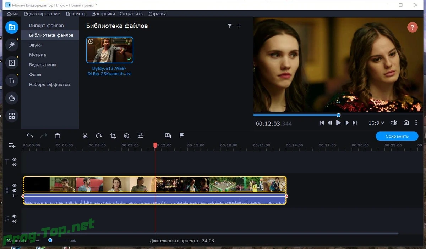Mute preview volume speaker
The image size is (426, 249).
pos(394,123)
